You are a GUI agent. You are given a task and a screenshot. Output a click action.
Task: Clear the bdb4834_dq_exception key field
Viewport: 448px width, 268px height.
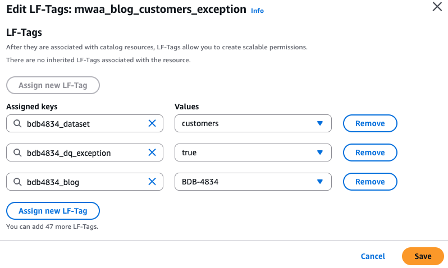click(152, 153)
